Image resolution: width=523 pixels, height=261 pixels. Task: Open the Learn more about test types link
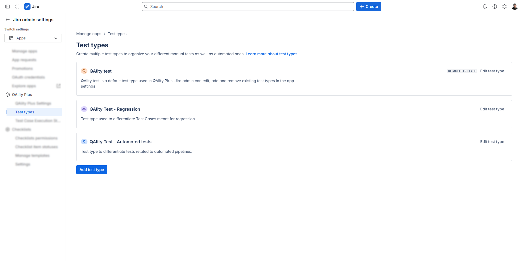[x=272, y=54]
